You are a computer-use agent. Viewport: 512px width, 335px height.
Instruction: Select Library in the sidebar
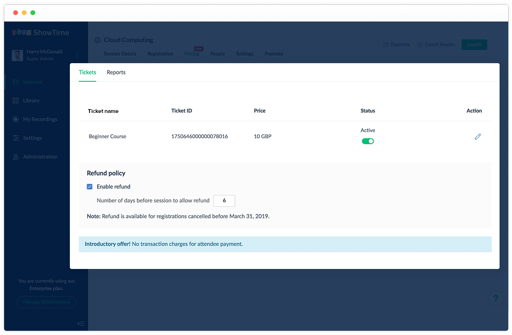pos(31,100)
